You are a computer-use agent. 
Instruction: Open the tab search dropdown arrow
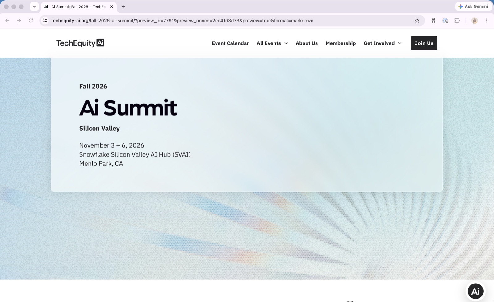pyautogui.click(x=34, y=6)
